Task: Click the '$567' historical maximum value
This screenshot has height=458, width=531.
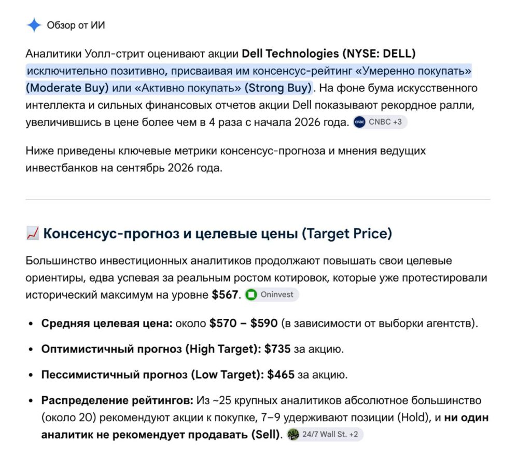Action: point(225,294)
